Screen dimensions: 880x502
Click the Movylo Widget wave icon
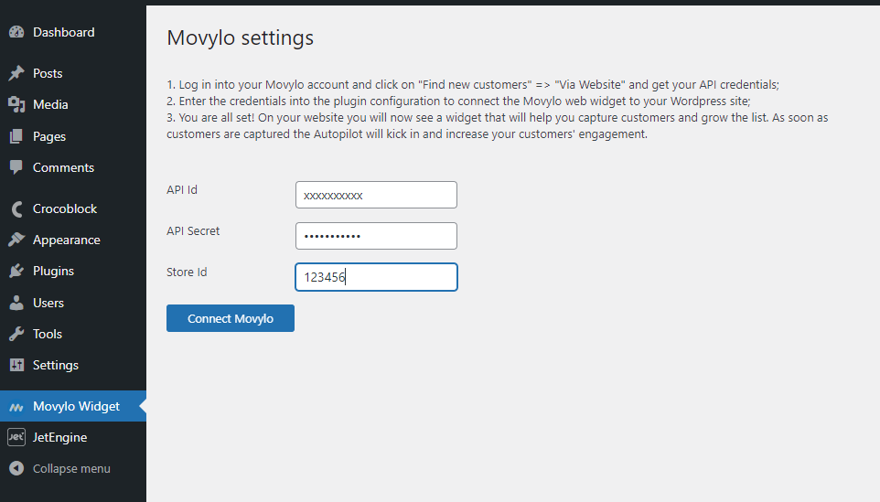pyautogui.click(x=16, y=407)
